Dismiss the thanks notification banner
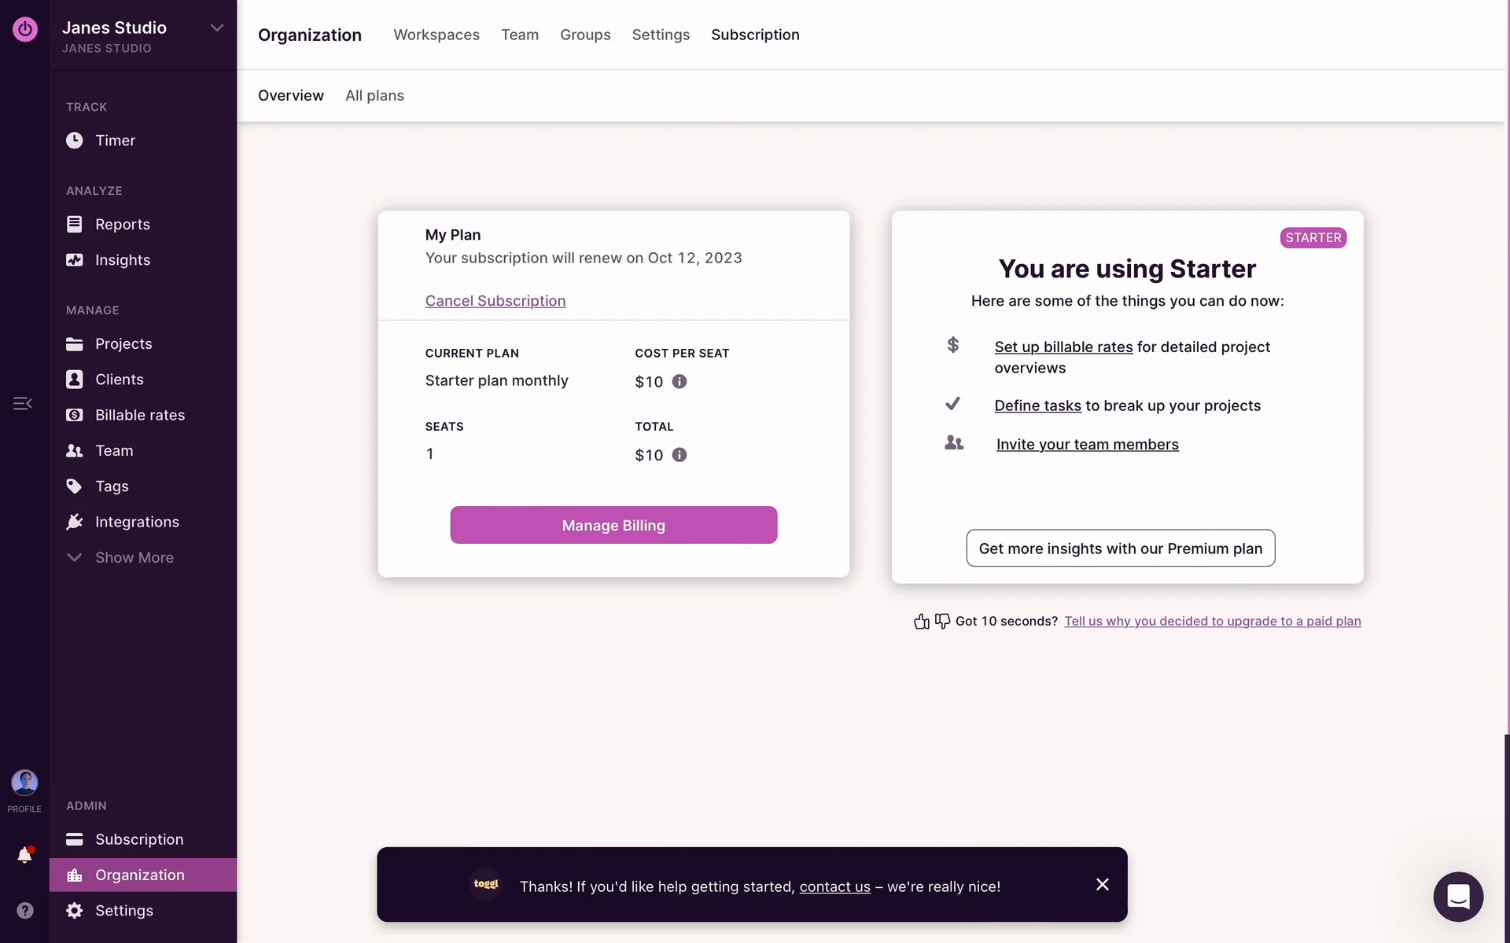Image resolution: width=1510 pixels, height=943 pixels. point(1102,885)
